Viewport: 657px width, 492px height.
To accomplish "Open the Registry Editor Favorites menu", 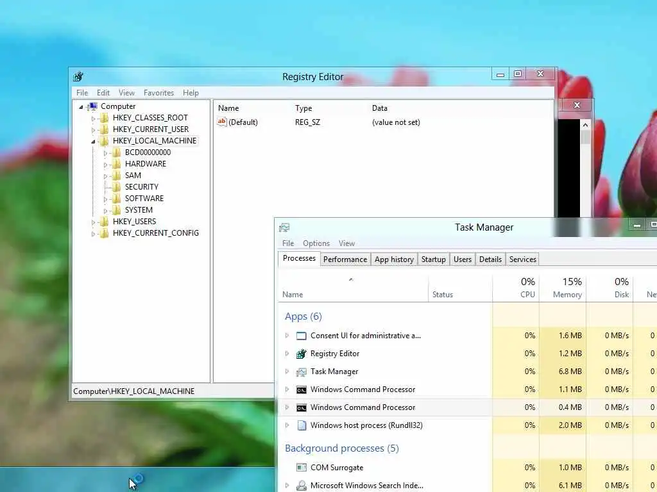I will coord(158,93).
